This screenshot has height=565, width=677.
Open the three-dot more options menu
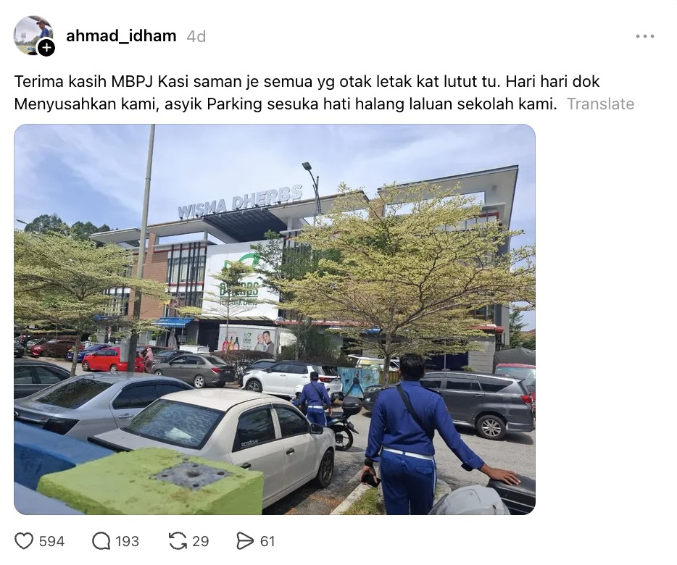(644, 36)
